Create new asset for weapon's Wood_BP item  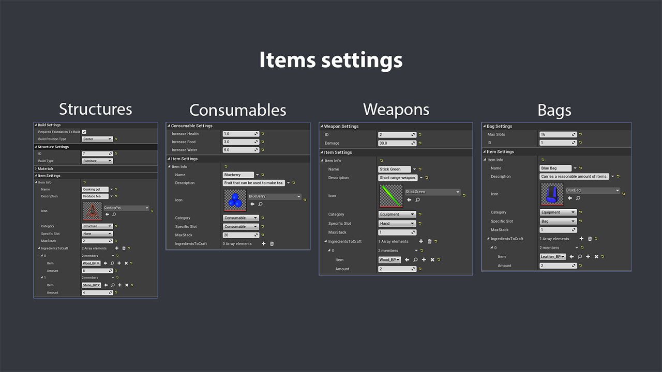424,260
